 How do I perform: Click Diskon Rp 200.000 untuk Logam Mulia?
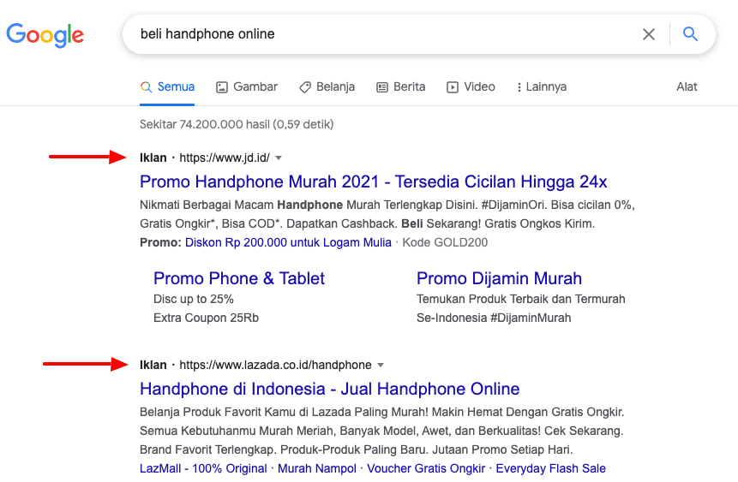point(288,242)
